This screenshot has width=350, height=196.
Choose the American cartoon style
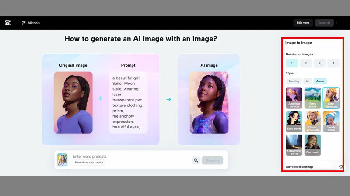(x=294, y=98)
